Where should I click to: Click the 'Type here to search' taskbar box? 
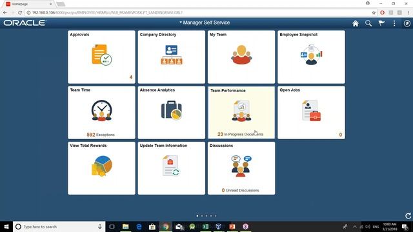(59, 226)
